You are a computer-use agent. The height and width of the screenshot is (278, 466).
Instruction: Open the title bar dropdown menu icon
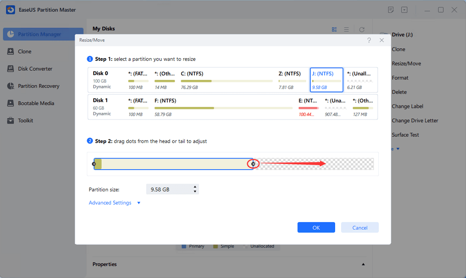[404, 10]
